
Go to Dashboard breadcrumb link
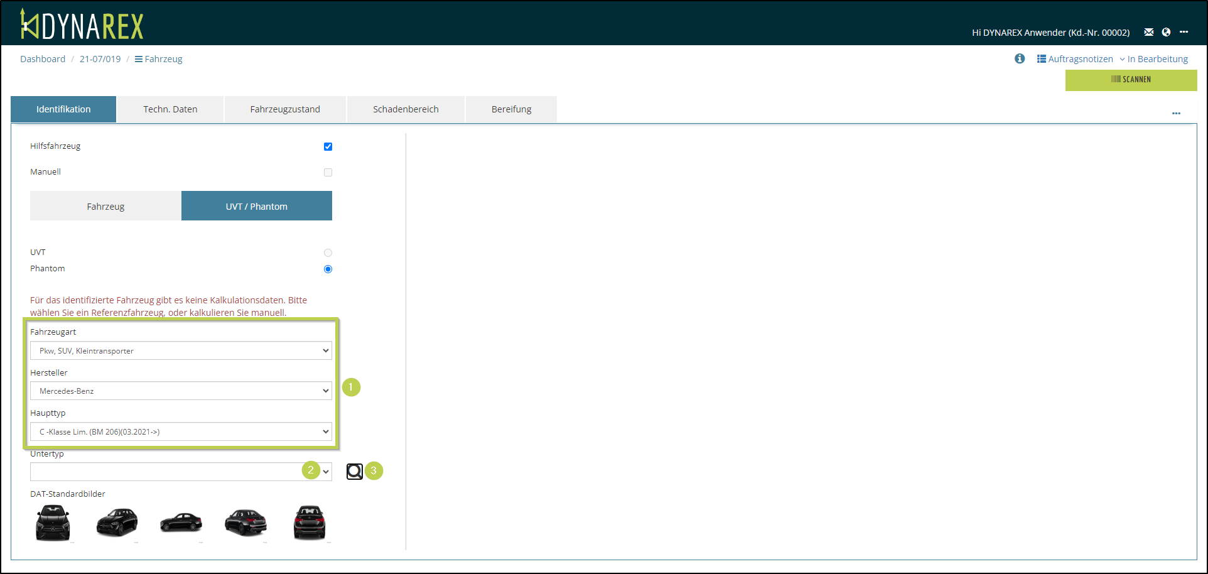[x=43, y=59]
